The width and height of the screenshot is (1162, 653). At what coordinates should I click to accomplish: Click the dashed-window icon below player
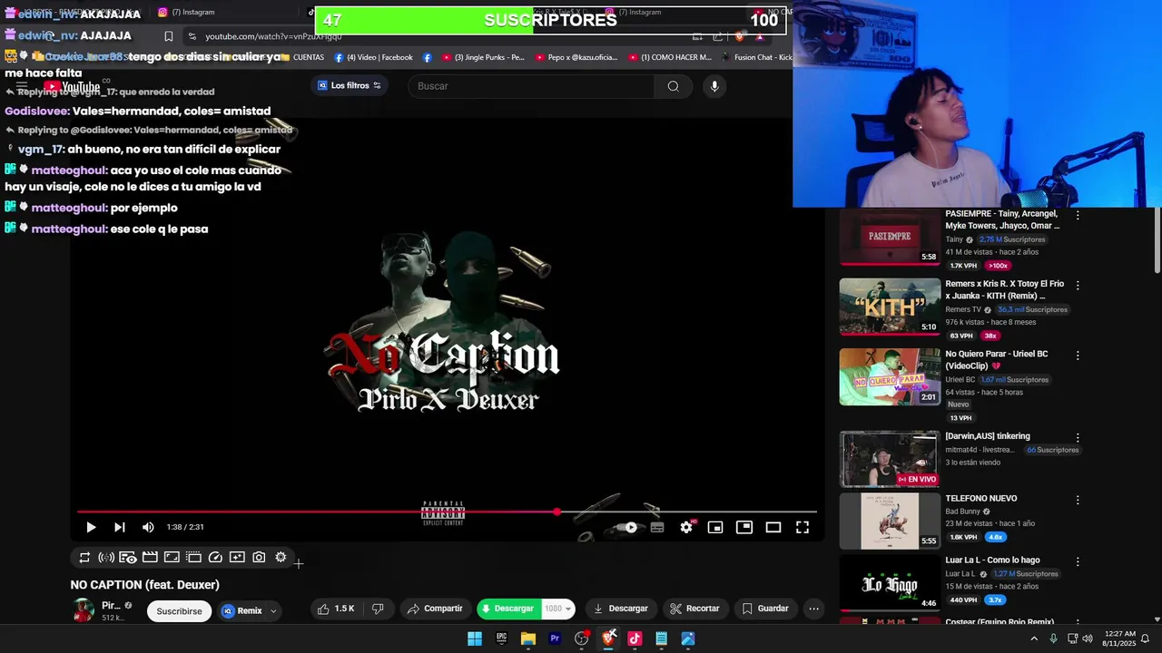[x=193, y=558]
